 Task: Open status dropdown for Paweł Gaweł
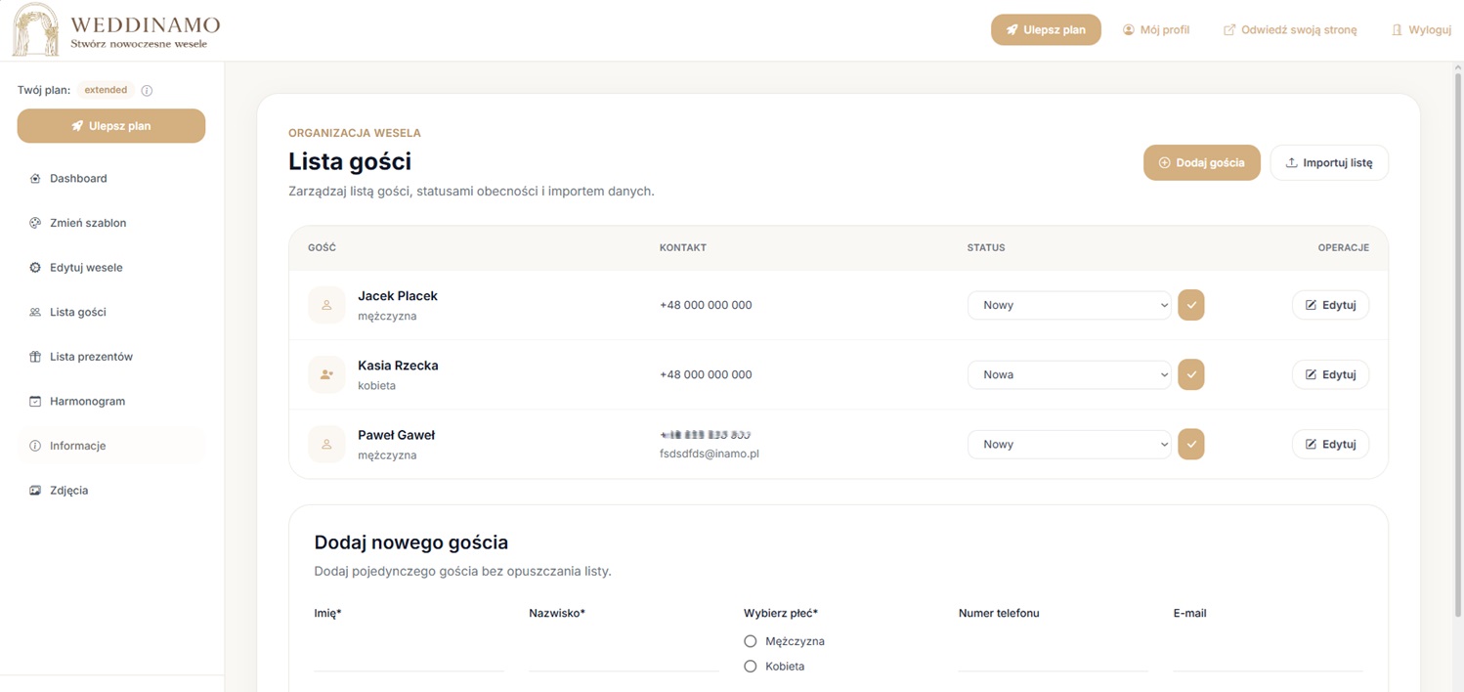(1069, 444)
